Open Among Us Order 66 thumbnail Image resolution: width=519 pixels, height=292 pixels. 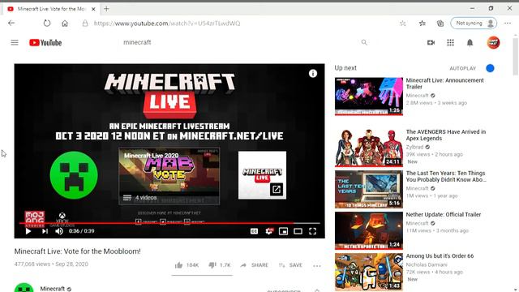369,272
